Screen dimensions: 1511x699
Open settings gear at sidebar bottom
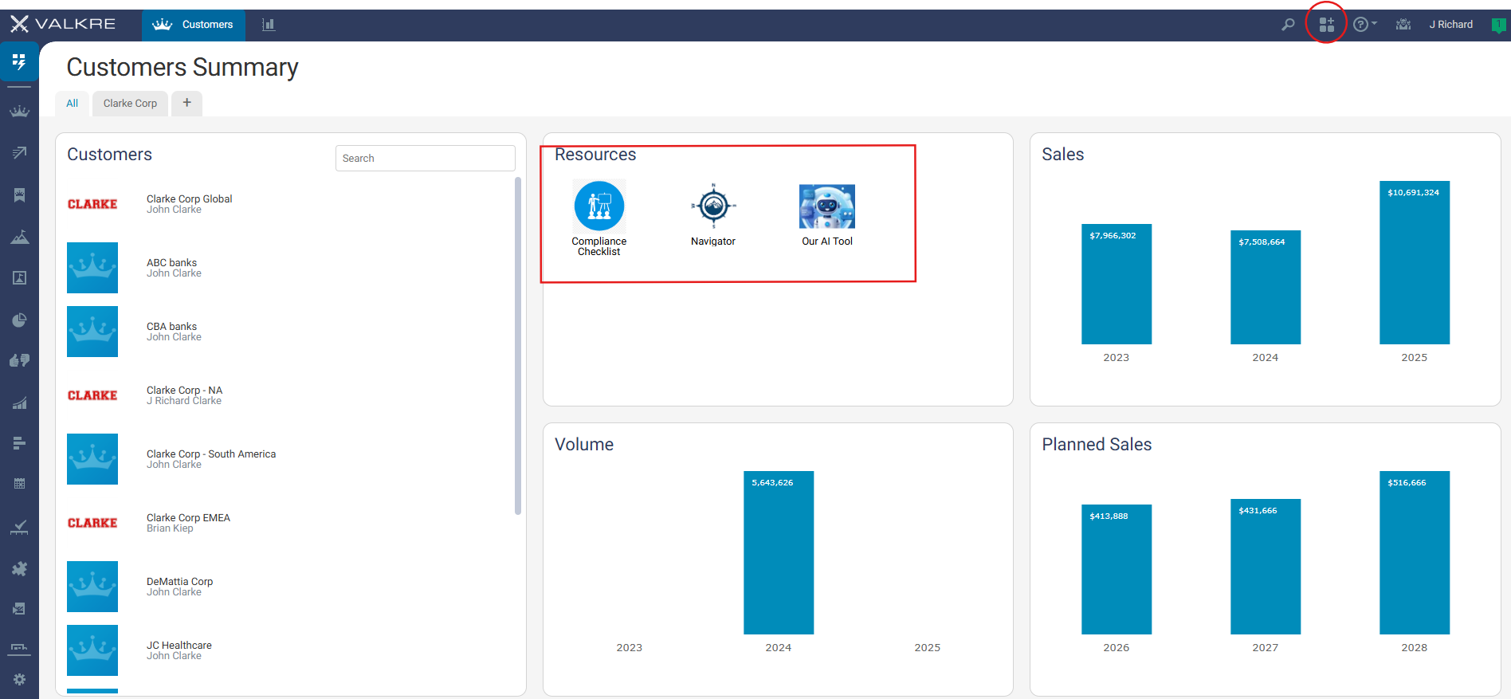click(19, 679)
